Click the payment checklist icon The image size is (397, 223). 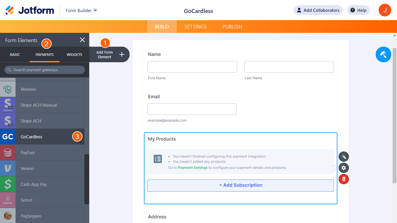(x=158, y=159)
